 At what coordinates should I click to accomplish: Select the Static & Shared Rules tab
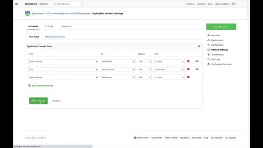[55, 37]
